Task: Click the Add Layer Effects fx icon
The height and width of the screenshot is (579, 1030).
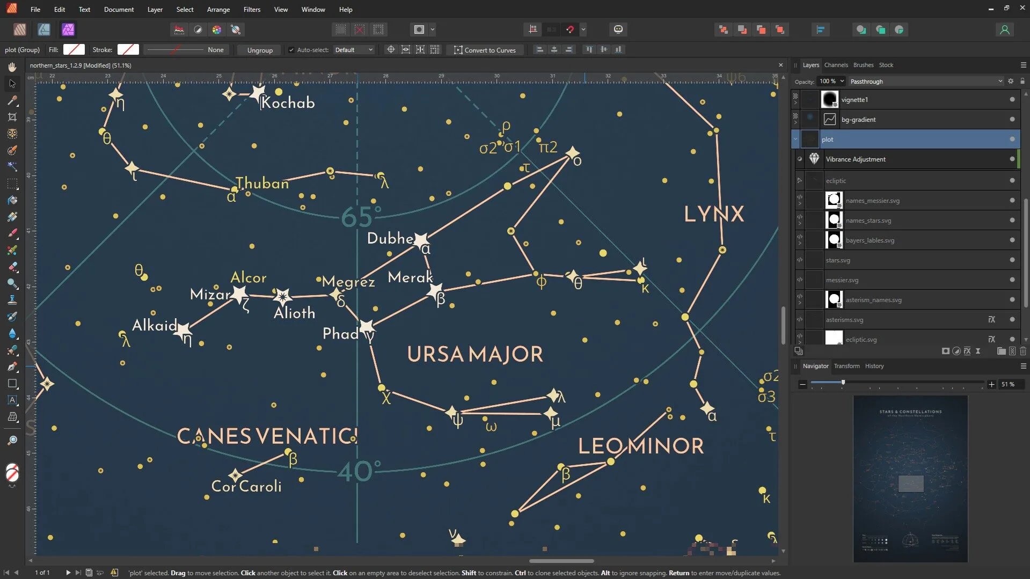Action: 967,350
